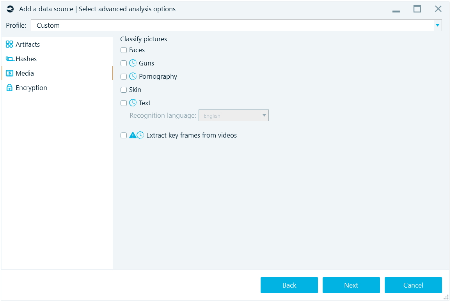Screen dimensions: 451x302
Task: Click the Back button
Action: click(289, 285)
